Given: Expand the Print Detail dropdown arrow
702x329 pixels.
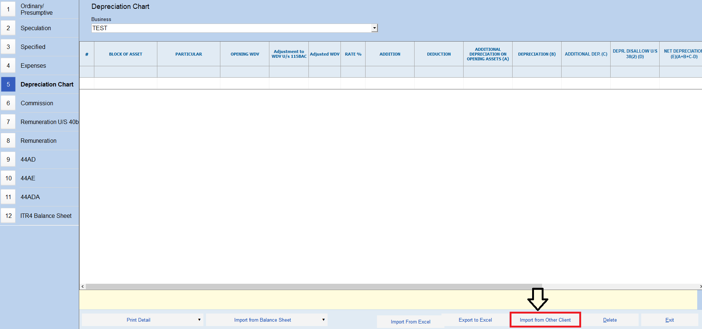Looking at the screenshot, I should click(199, 320).
